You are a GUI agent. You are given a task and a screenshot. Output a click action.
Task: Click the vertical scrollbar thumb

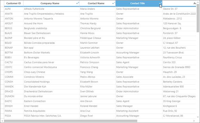click(198, 18)
